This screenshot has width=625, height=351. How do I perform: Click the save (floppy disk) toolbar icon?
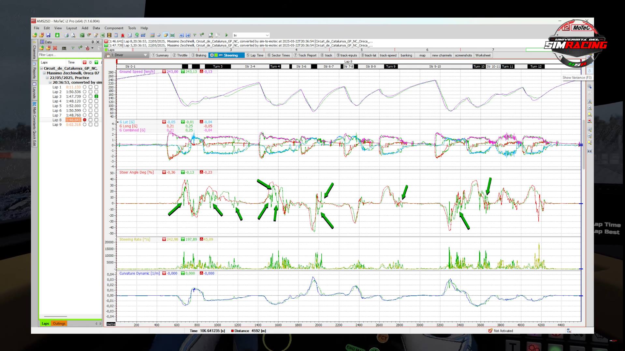(48, 35)
